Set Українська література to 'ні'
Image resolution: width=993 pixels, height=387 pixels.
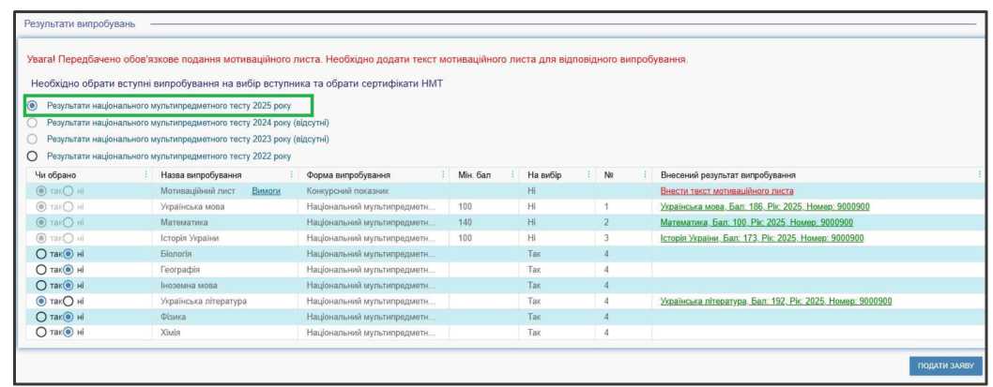coord(68,302)
